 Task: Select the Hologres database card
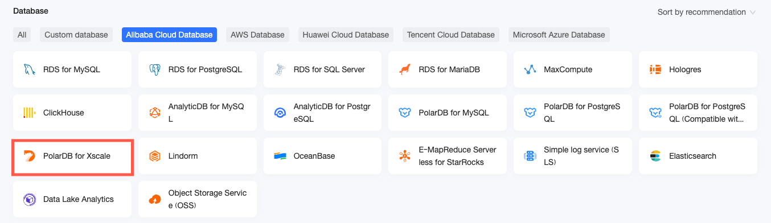tap(698, 69)
